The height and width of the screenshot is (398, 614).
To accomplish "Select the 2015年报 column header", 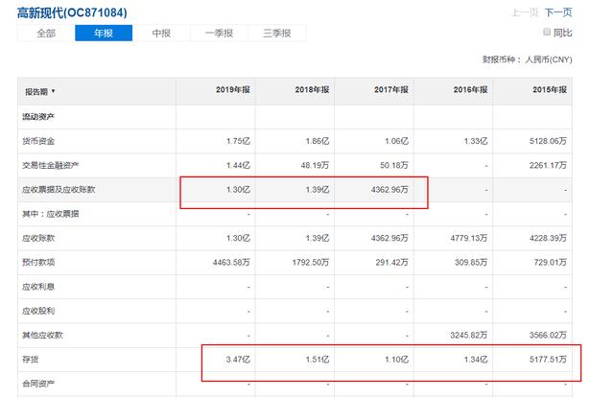I will pyautogui.click(x=550, y=89).
